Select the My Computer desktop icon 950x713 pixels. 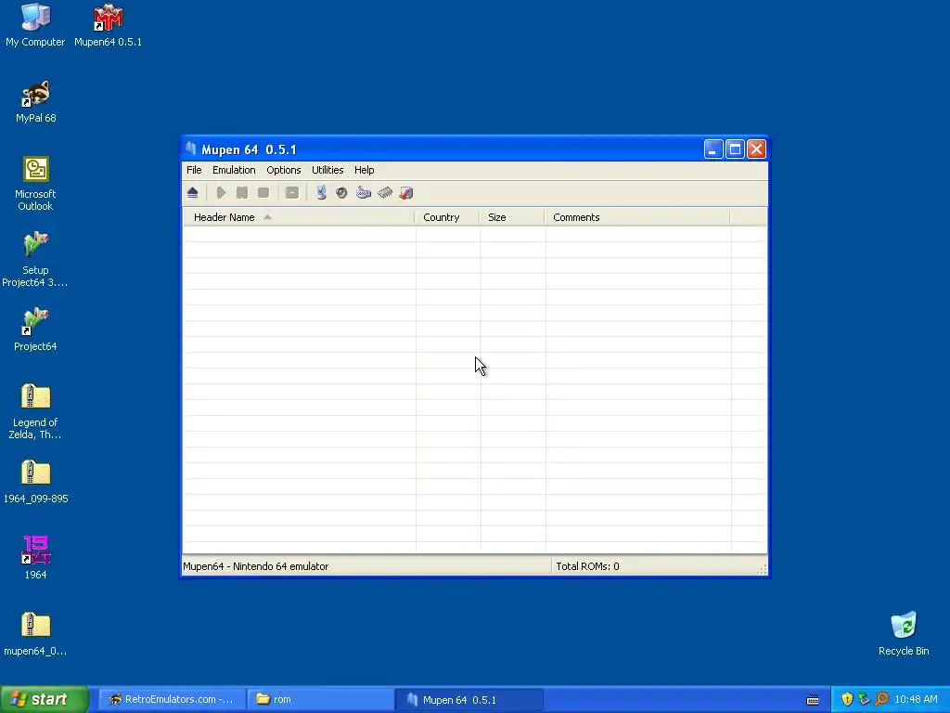(x=35, y=25)
